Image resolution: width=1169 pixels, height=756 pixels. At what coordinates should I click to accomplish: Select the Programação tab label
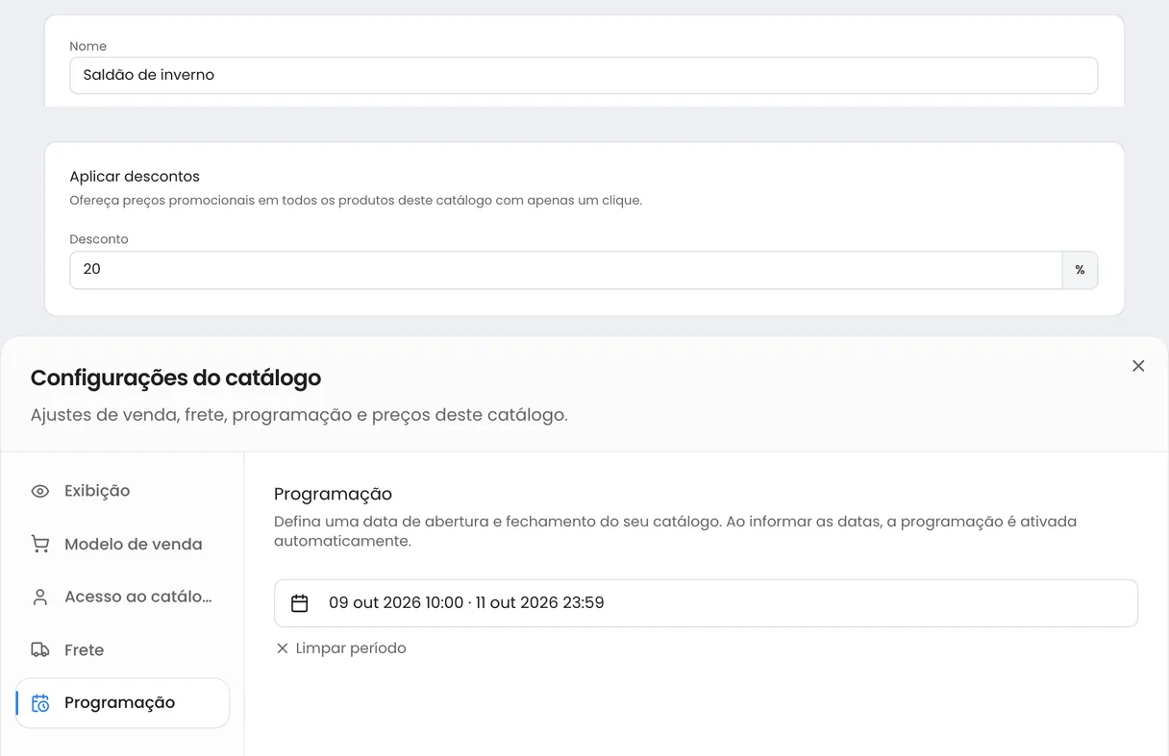[119, 703]
